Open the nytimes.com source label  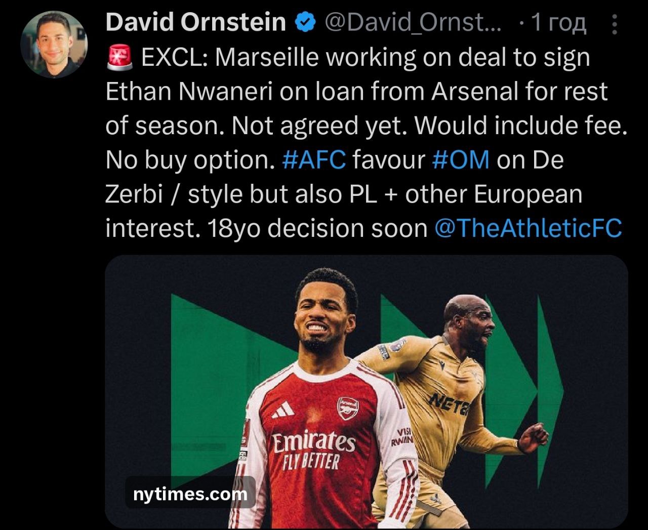coord(190,494)
